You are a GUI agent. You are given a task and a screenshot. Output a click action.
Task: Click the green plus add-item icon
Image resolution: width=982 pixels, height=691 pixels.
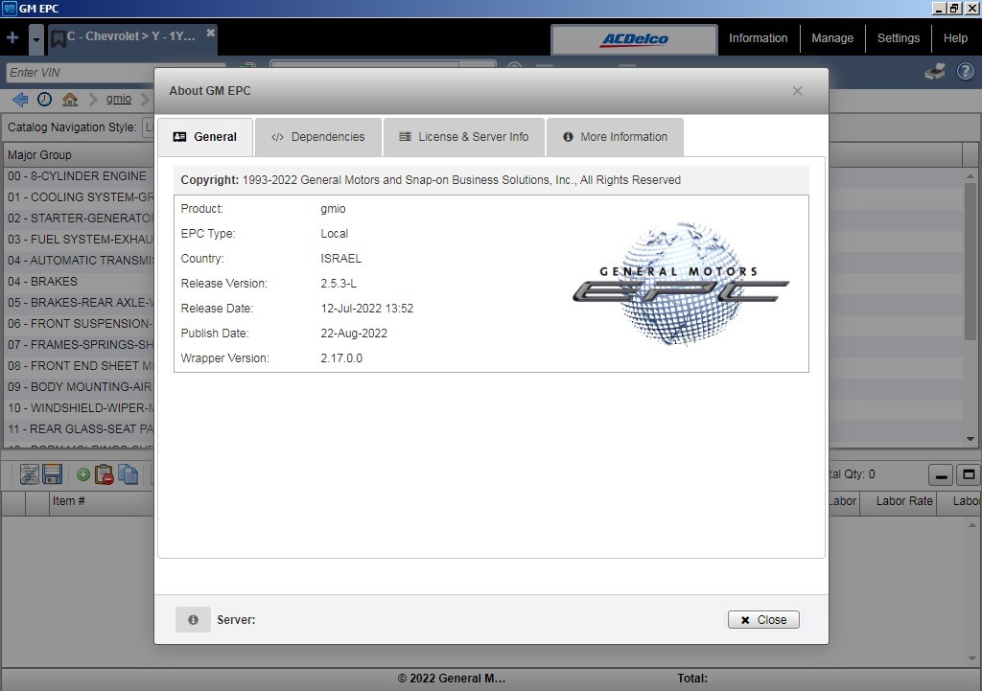[x=82, y=473]
